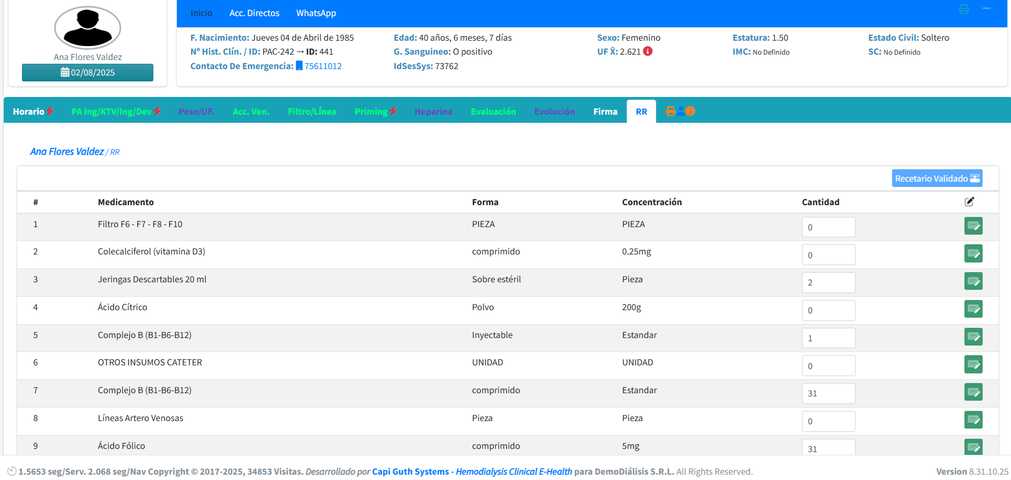The width and height of the screenshot is (1011, 480).
Task: Click green edit icon for Ácido Cítrico row
Action: pyautogui.click(x=973, y=309)
